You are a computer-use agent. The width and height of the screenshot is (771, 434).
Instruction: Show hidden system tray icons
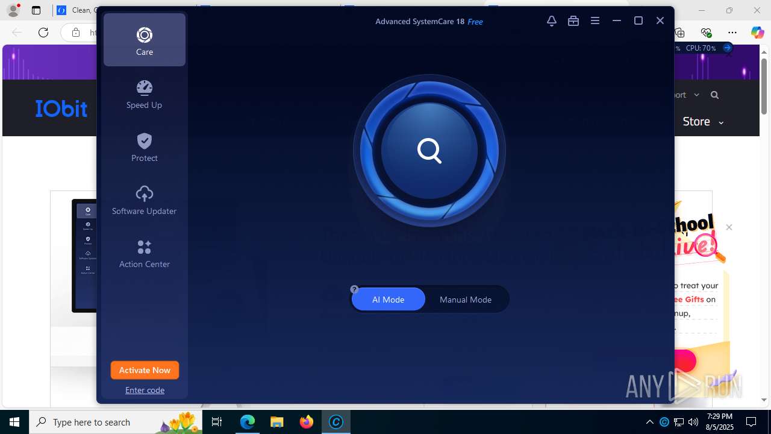coord(649,422)
